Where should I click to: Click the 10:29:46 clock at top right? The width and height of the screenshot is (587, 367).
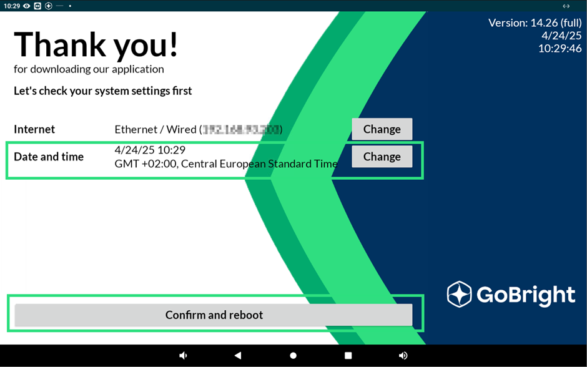click(560, 49)
